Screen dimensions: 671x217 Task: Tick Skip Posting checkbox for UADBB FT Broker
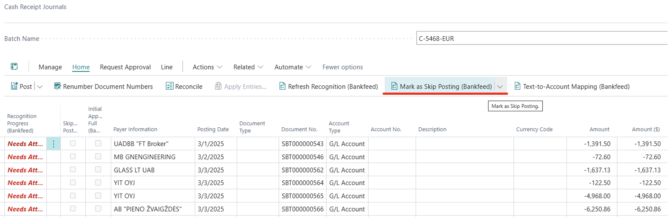coord(73,143)
